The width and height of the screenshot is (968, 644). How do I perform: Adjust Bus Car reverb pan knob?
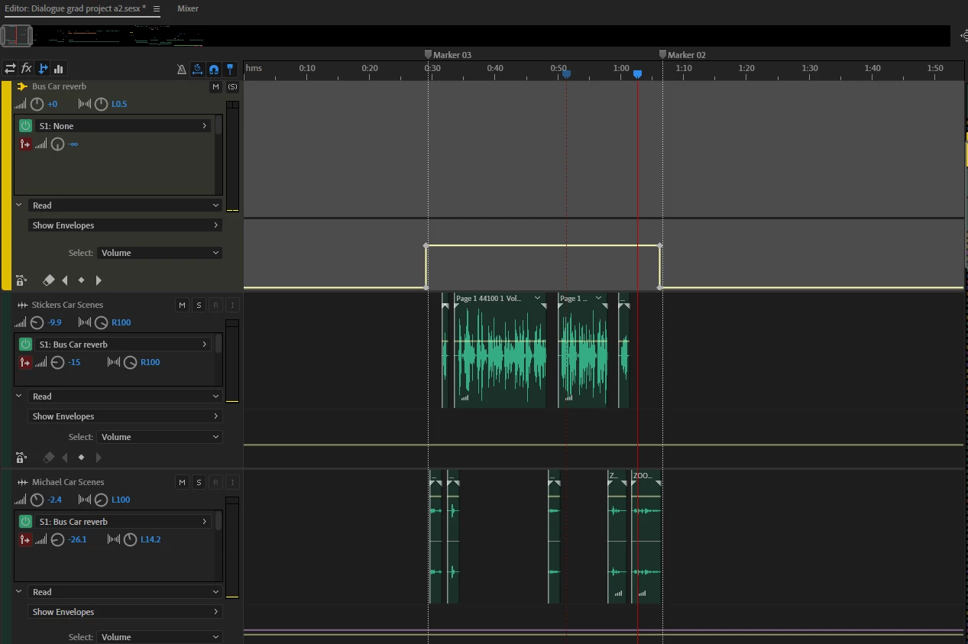(101, 104)
